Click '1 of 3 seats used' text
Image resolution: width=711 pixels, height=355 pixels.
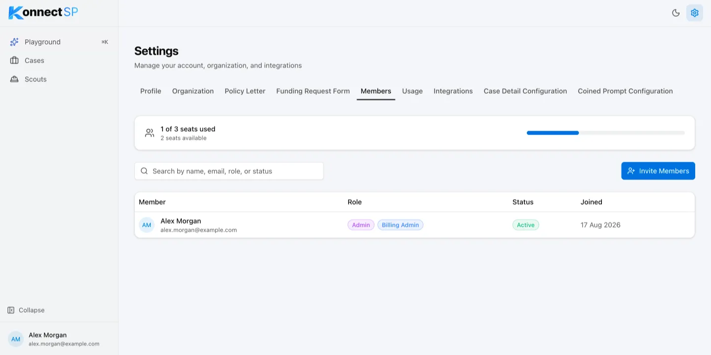point(188,129)
